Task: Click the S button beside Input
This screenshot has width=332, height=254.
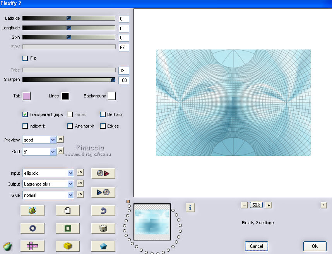Action: click(x=80, y=172)
